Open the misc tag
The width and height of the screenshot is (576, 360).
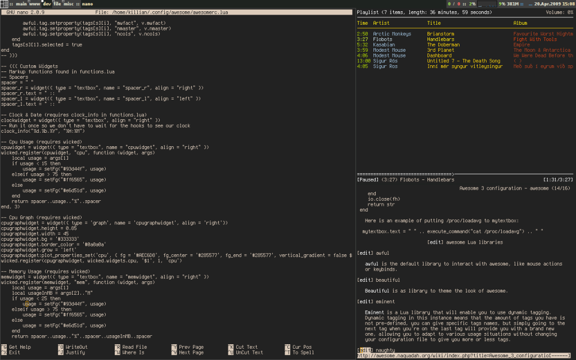pos(69,4)
